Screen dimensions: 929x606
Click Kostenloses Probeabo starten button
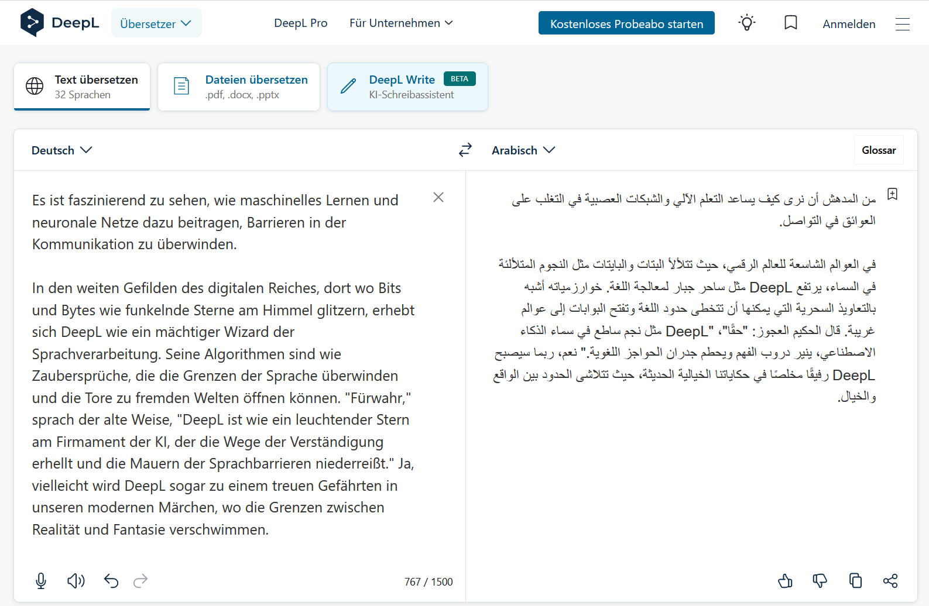pos(626,23)
